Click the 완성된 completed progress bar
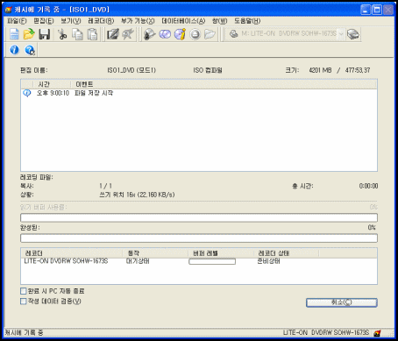 point(199,238)
